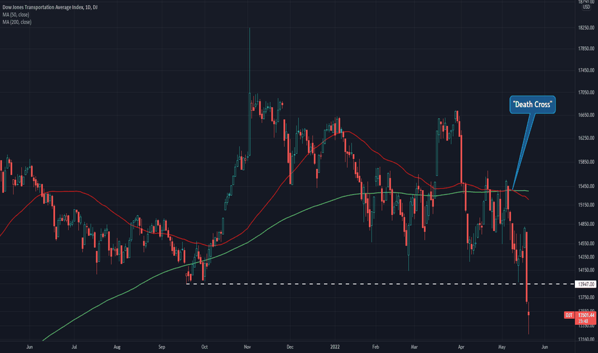This screenshot has width=598, height=353.
Task: Click the 15450.00 price axis label
Action: point(586,186)
